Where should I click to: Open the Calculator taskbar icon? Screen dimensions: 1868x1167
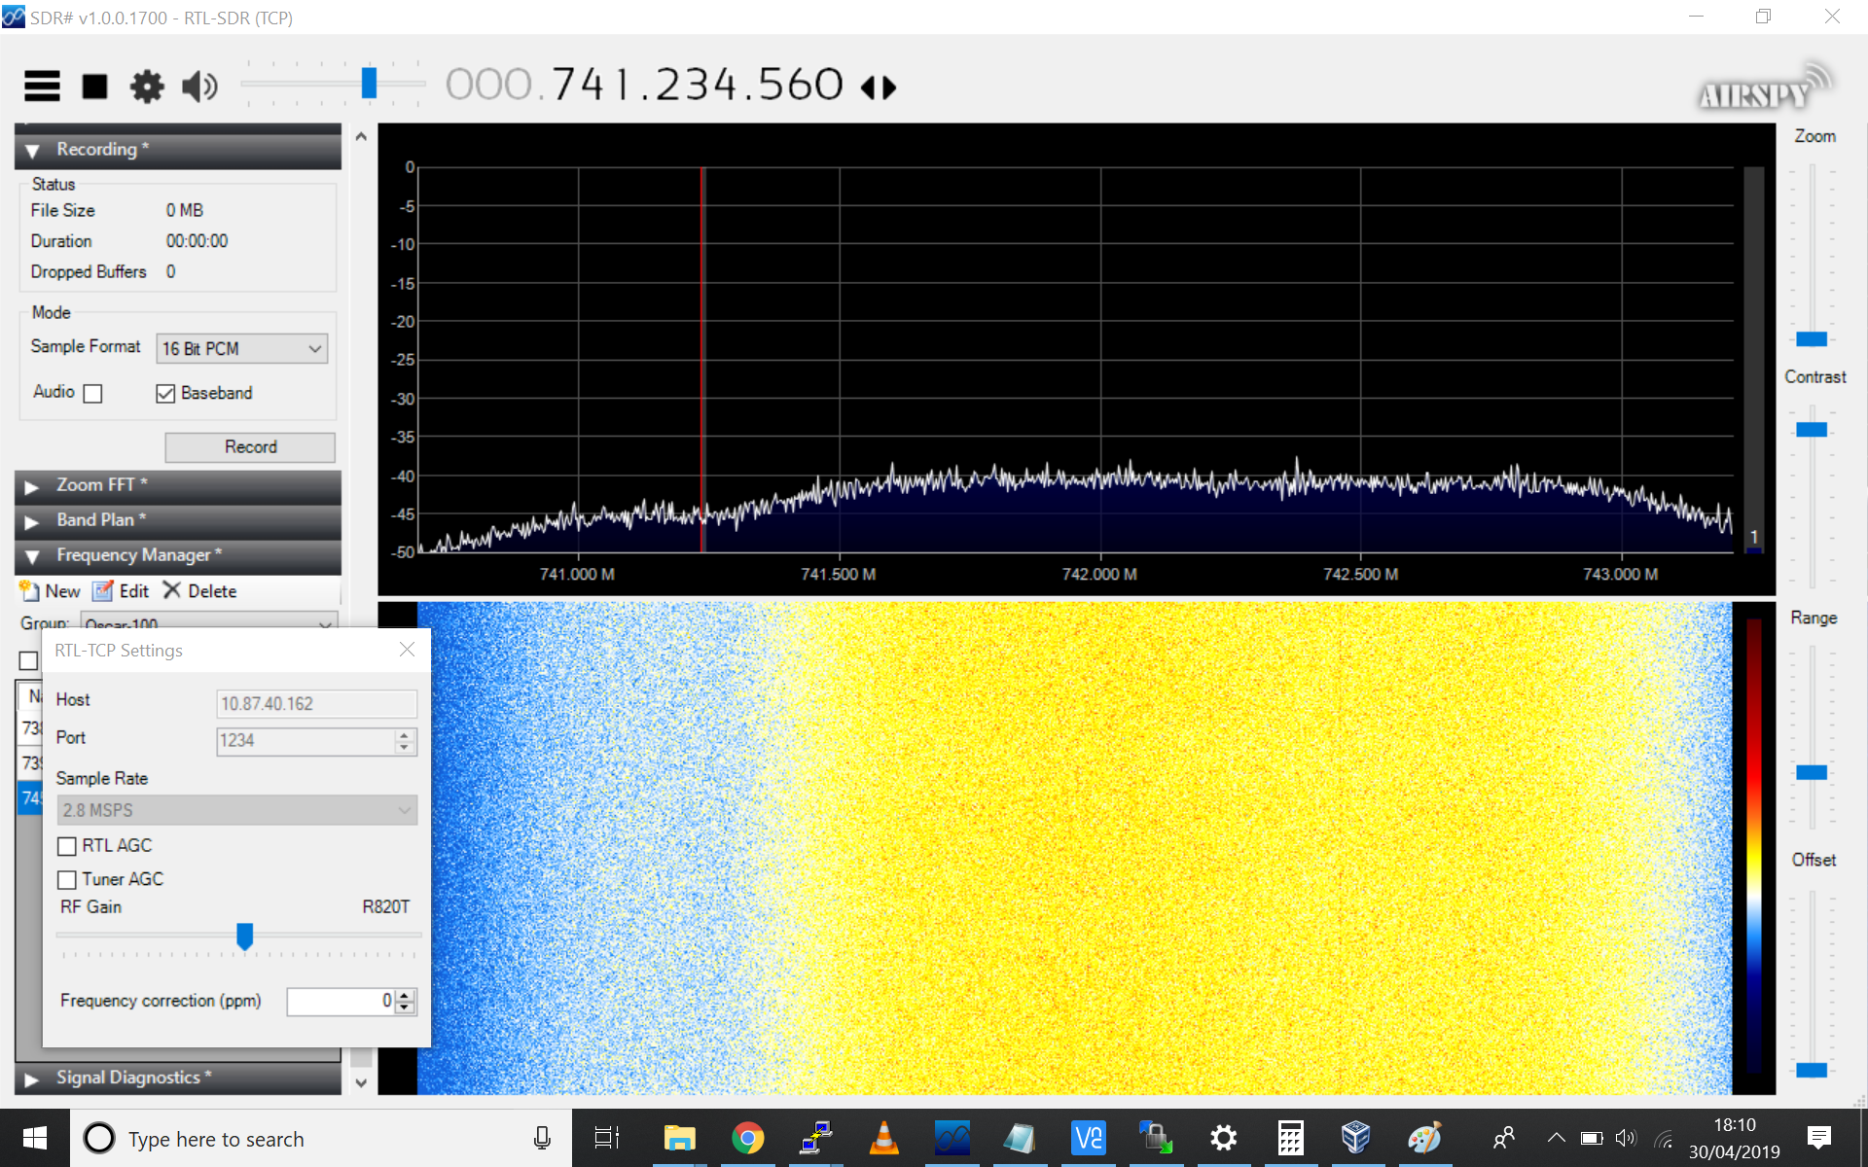1291,1138
